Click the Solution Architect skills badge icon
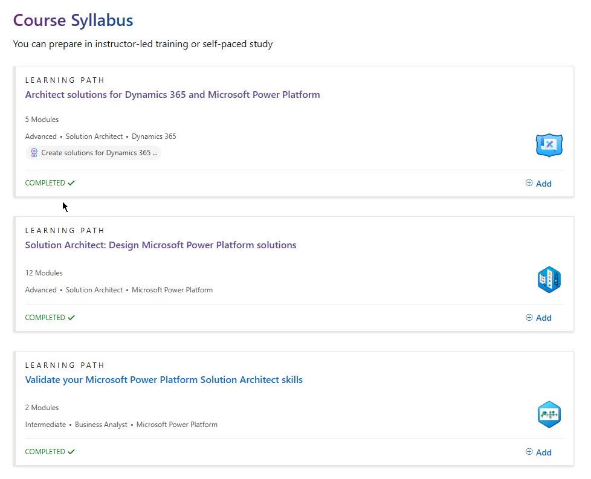This screenshot has width=591, height=479. coord(549,414)
